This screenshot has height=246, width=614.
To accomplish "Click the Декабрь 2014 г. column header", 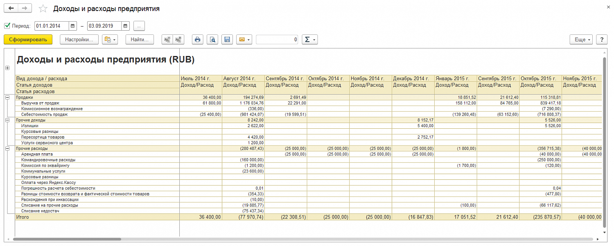I will pyautogui.click(x=413, y=78).
